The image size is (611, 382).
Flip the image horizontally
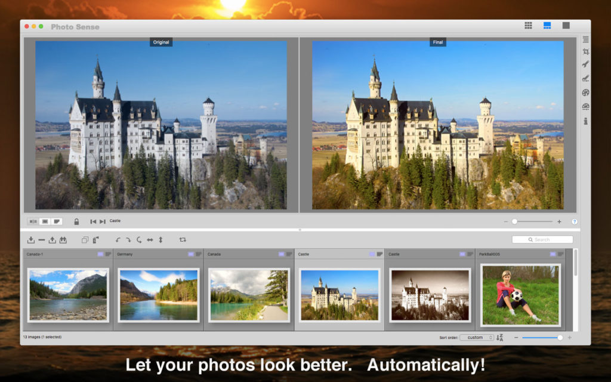point(150,239)
